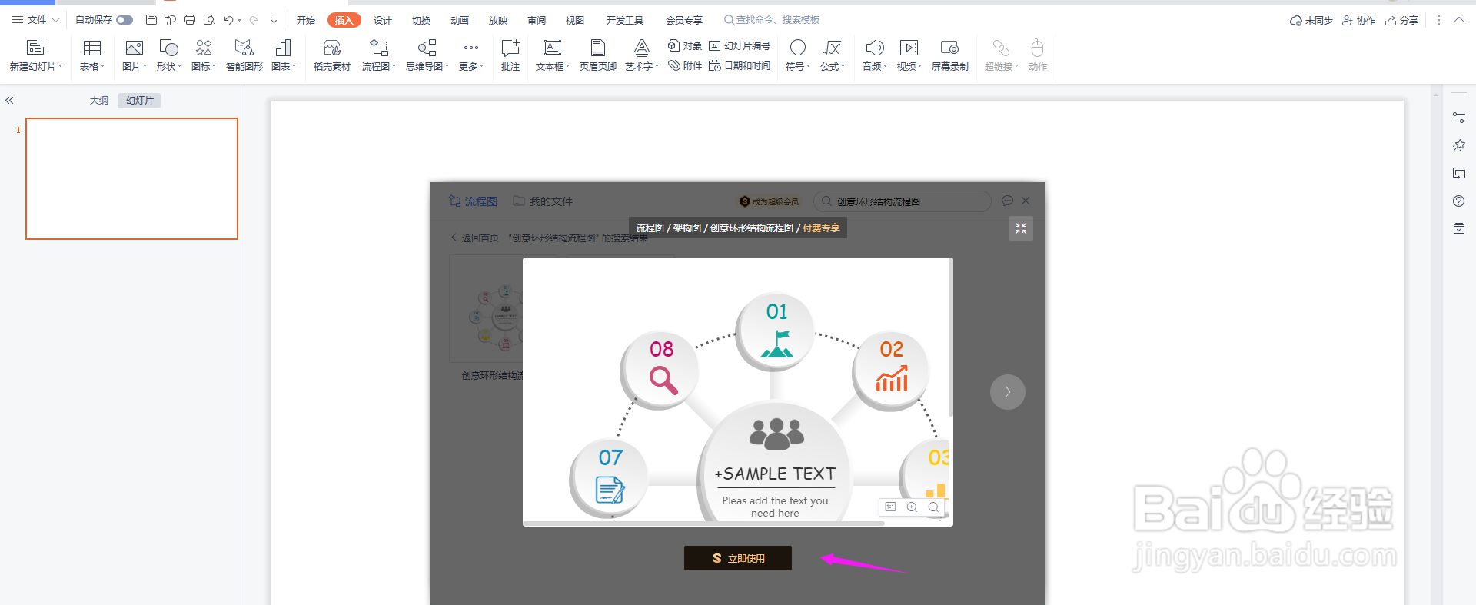Screen dimensions: 1476x605
Task: Expand the 文件 menu dropdown arrow
Action: click(x=55, y=20)
